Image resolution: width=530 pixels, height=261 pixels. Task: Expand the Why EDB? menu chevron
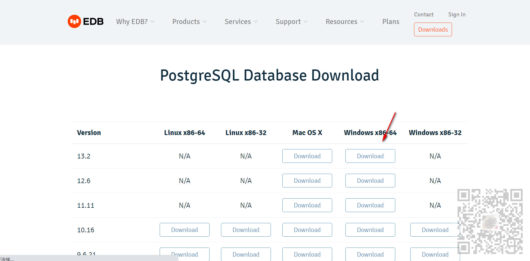(x=152, y=22)
